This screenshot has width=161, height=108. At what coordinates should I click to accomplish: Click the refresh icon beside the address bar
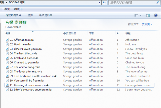pyautogui.click(x=104, y=3)
